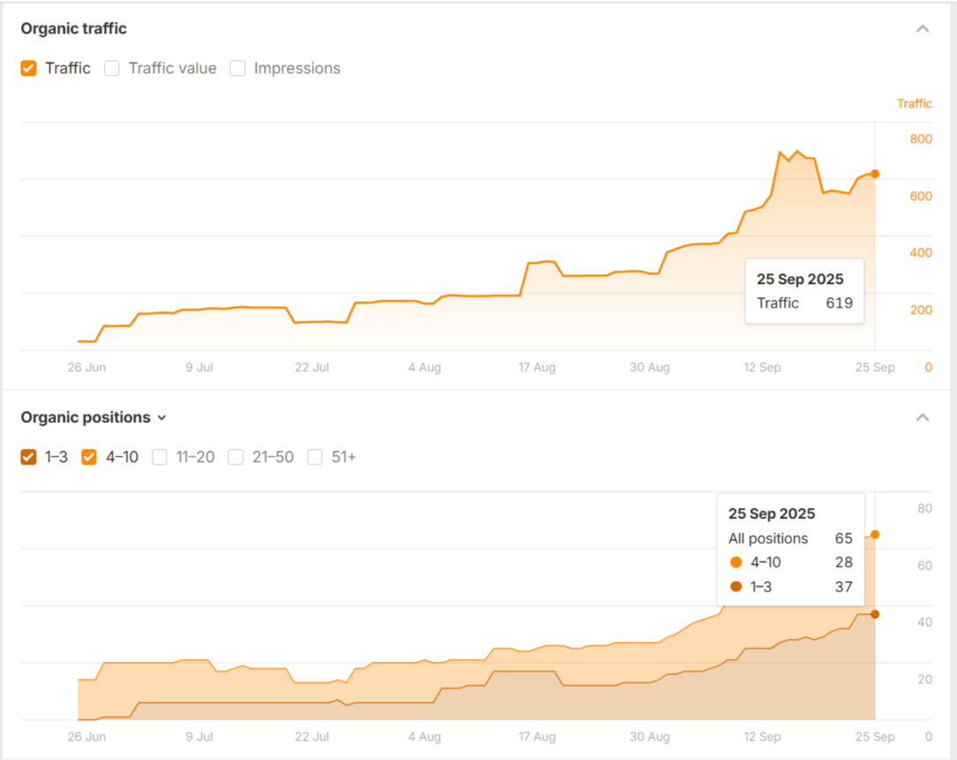Click the traffic data point marker at 25 Sep
Image resolution: width=957 pixels, height=760 pixels.
[x=874, y=174]
